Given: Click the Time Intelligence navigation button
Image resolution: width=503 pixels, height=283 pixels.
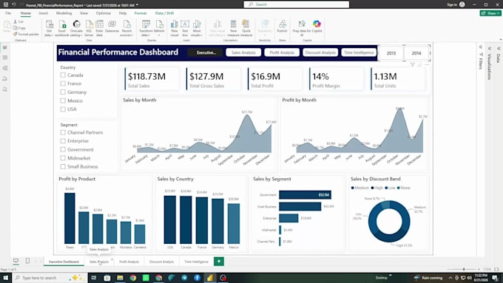Looking at the screenshot, I should [359, 52].
